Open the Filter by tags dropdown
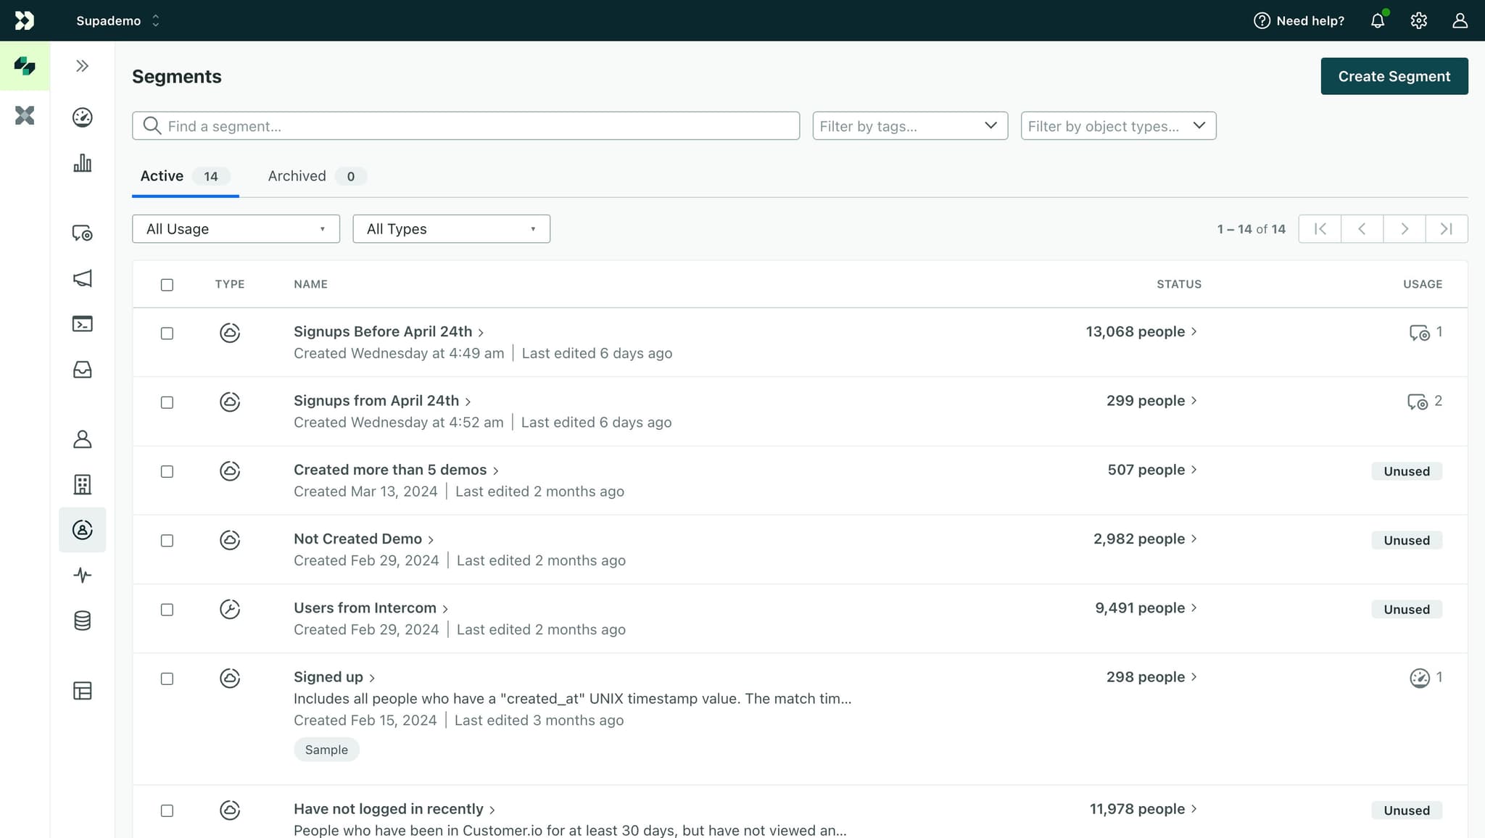1485x838 pixels. [909, 125]
